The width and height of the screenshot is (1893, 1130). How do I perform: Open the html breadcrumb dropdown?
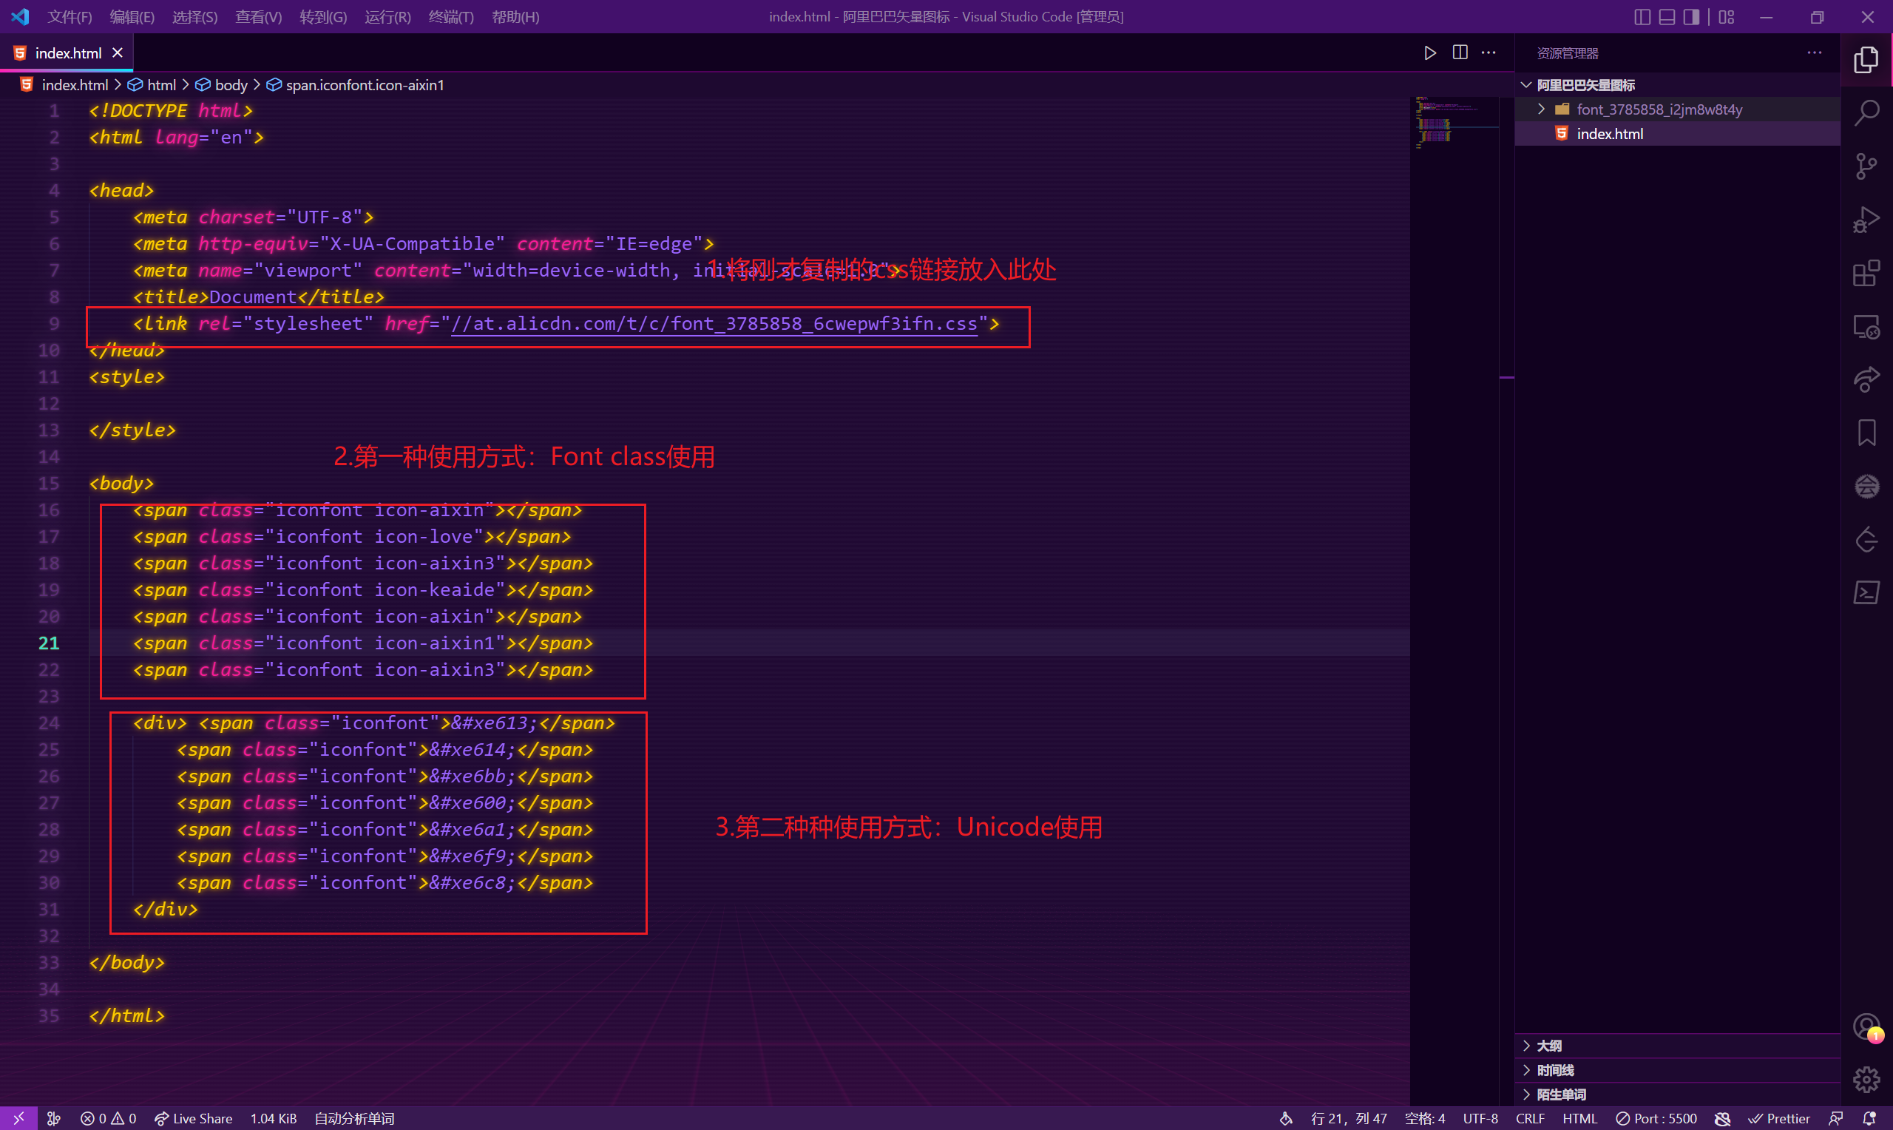(x=152, y=84)
